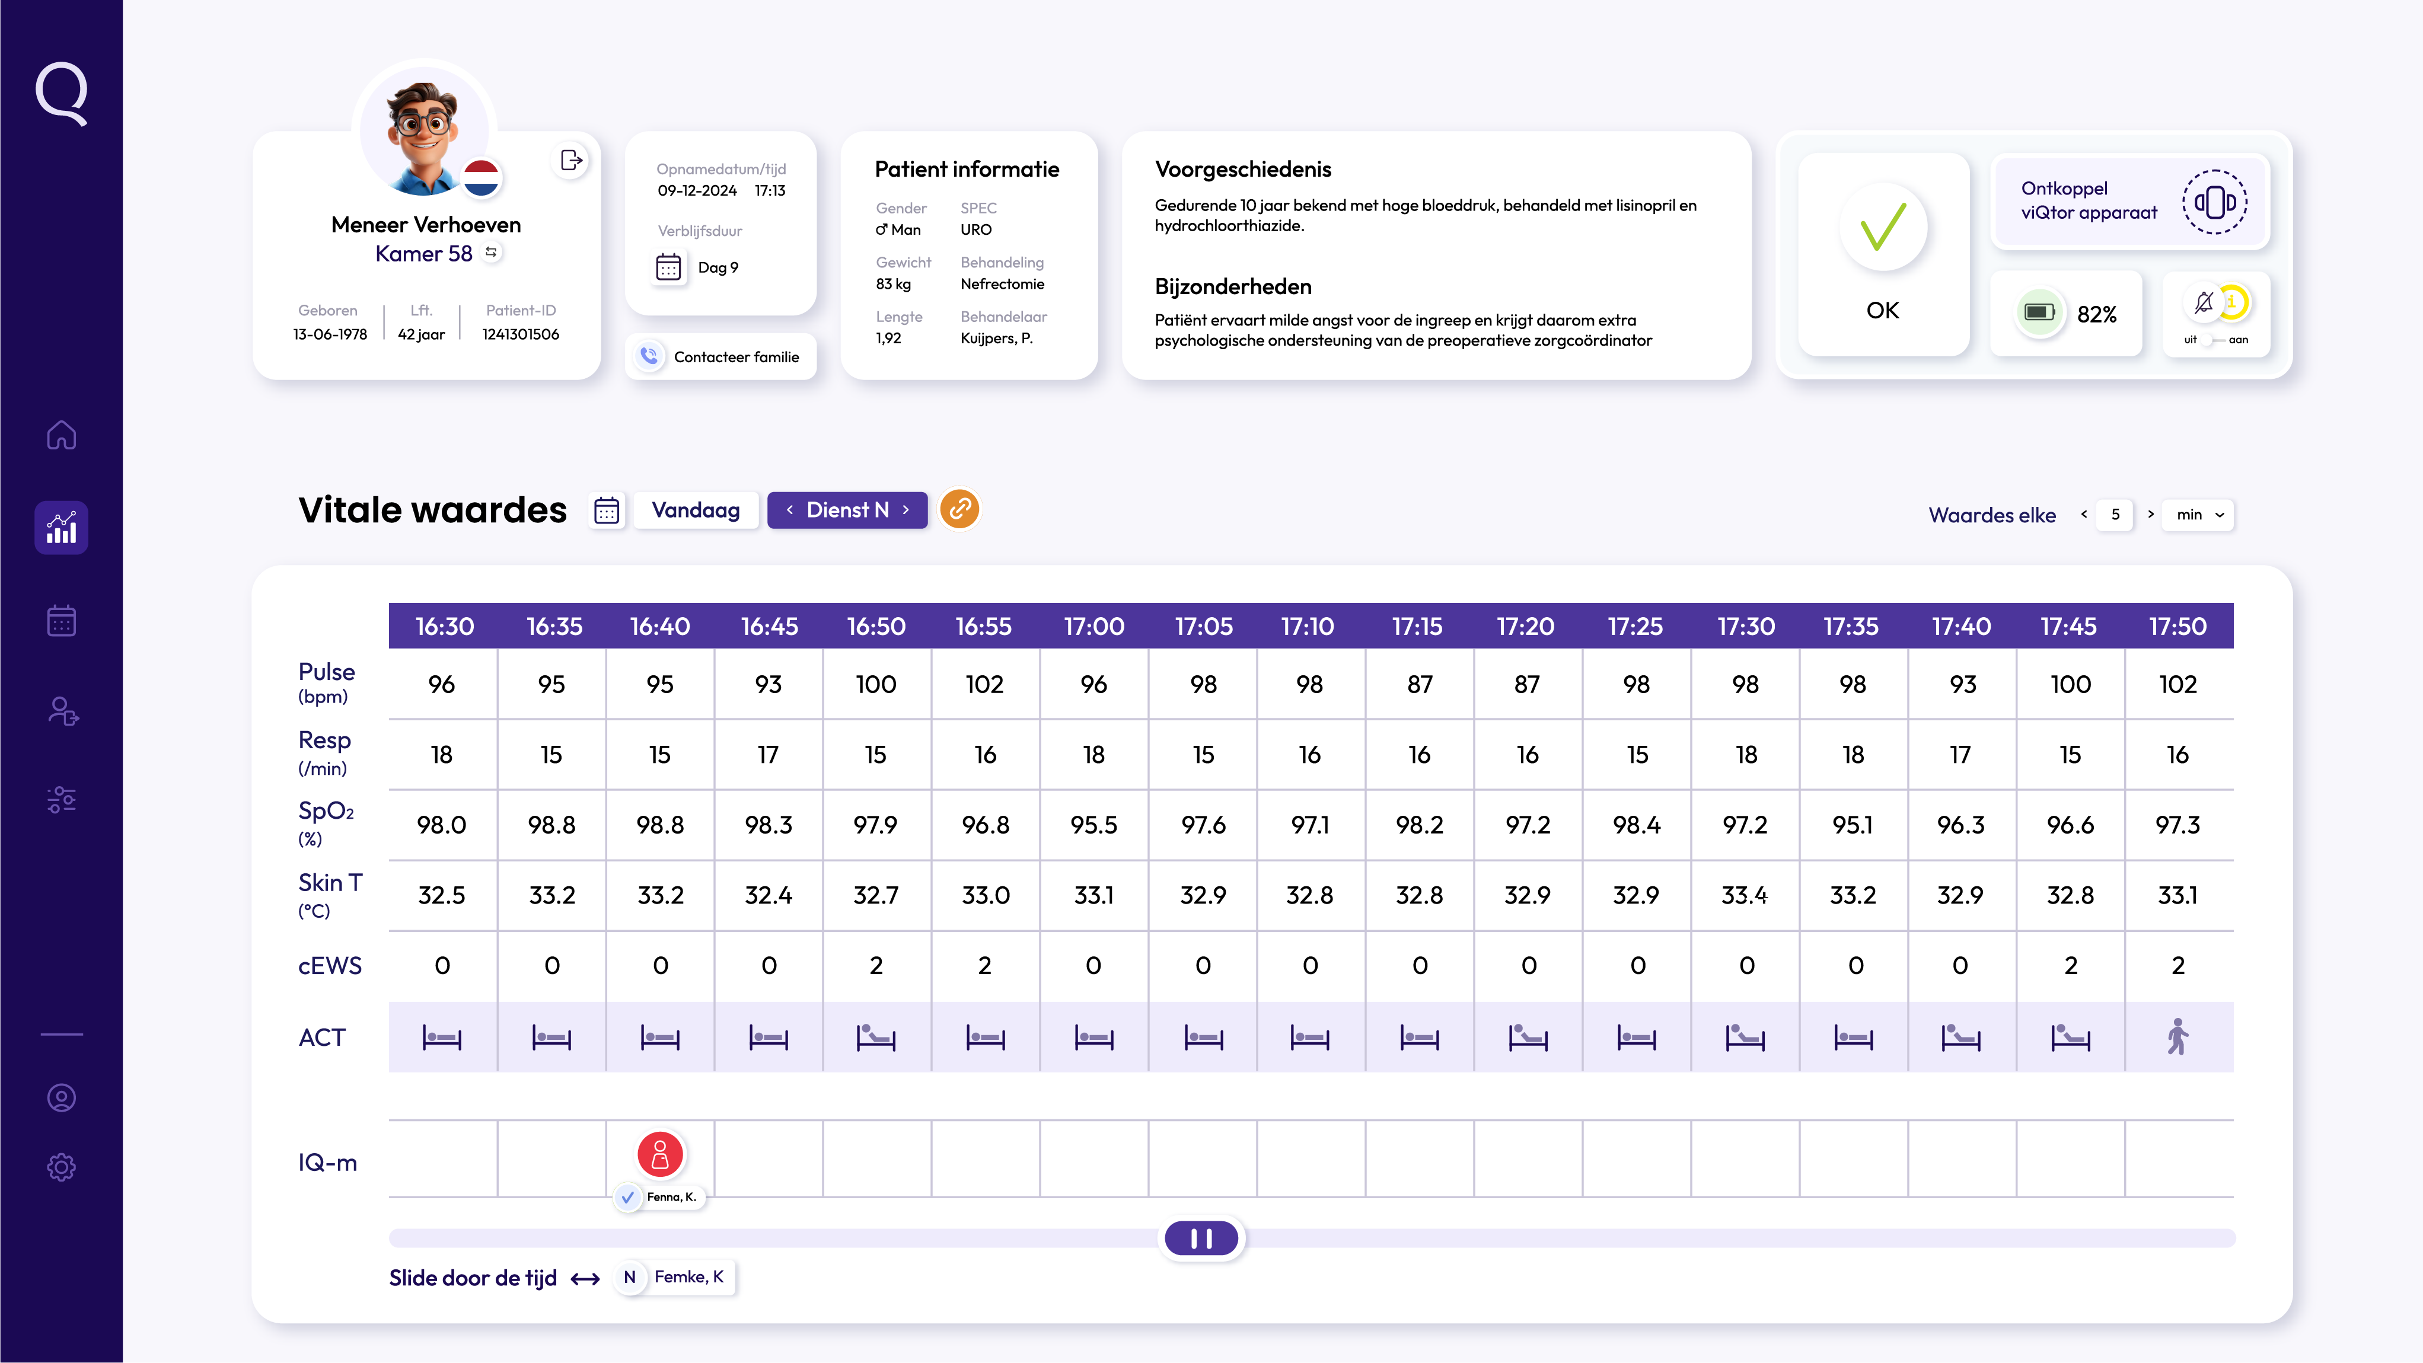The height and width of the screenshot is (1363, 2423).
Task: Click Contacteer familie button
Action: (x=720, y=356)
